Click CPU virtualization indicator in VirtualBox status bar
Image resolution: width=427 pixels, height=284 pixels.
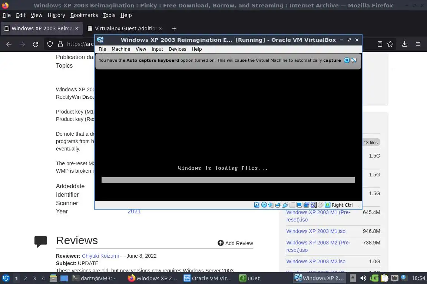pyautogui.click(x=314, y=205)
